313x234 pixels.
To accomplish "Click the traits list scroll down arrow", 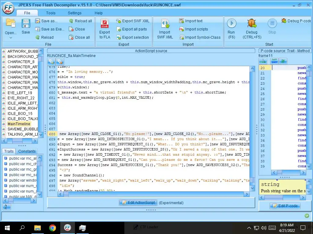I will pos(40,194).
